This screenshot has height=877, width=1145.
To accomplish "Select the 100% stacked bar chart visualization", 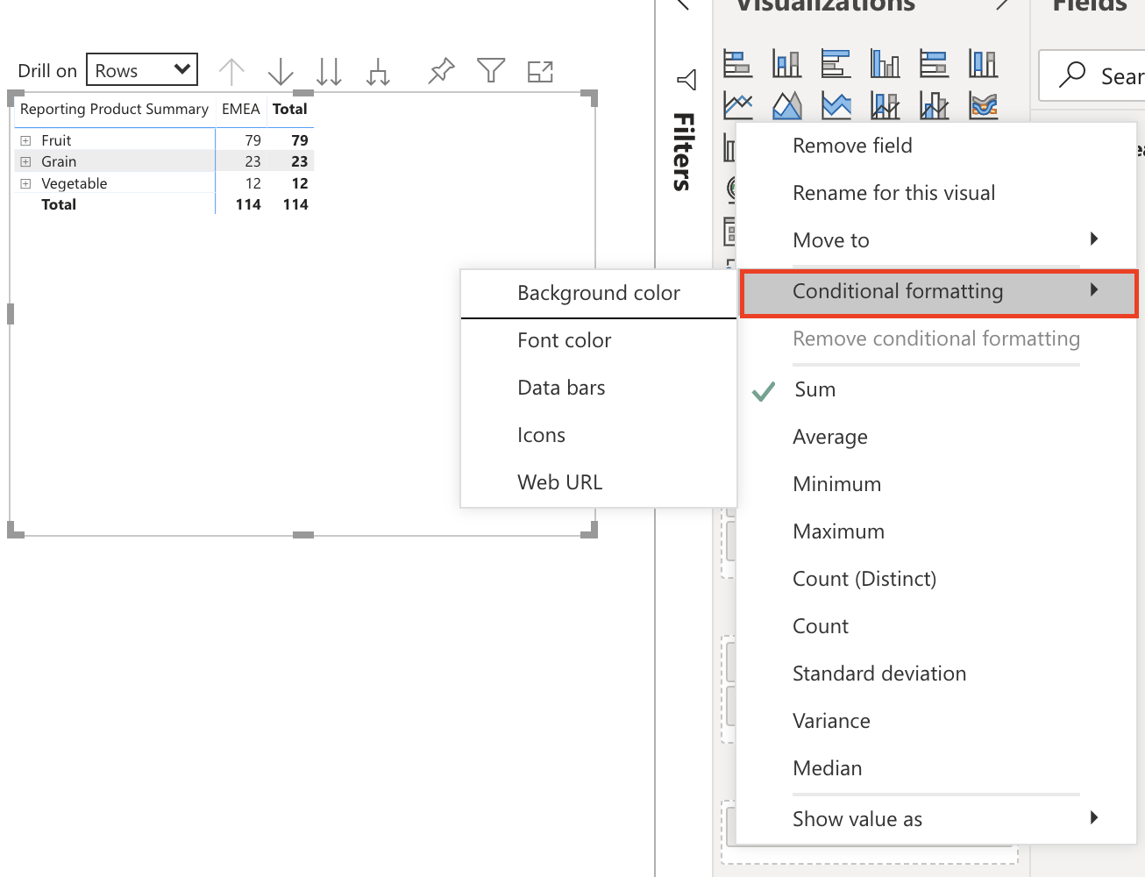I will click(x=935, y=63).
